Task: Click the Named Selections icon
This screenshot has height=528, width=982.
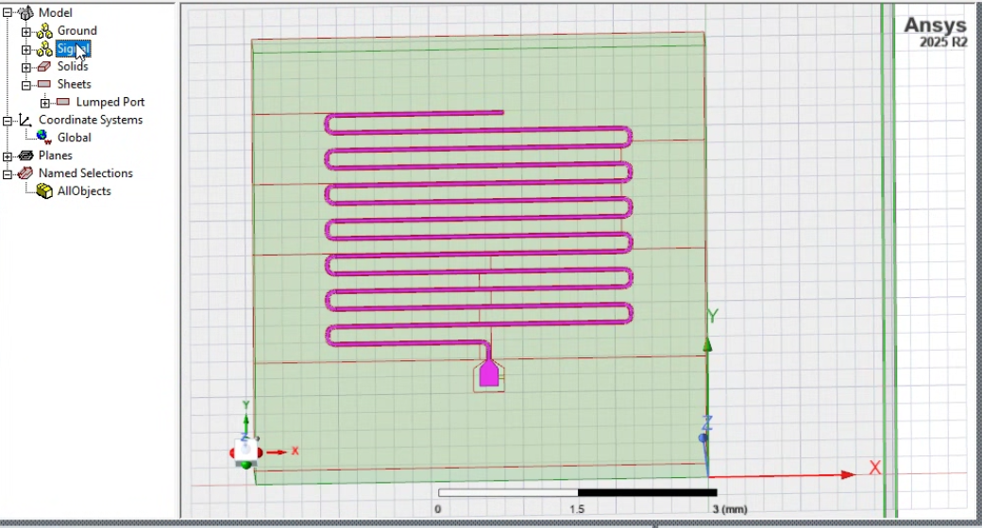Action: click(25, 173)
